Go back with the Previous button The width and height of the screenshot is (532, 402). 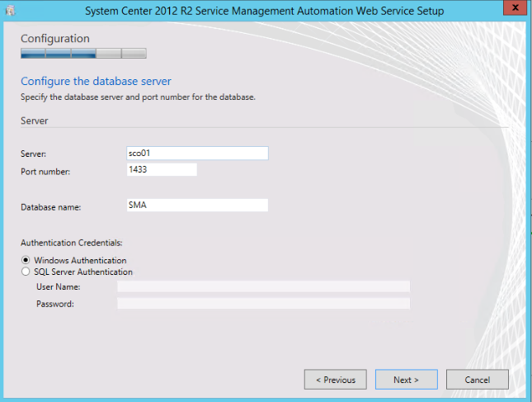coord(335,380)
